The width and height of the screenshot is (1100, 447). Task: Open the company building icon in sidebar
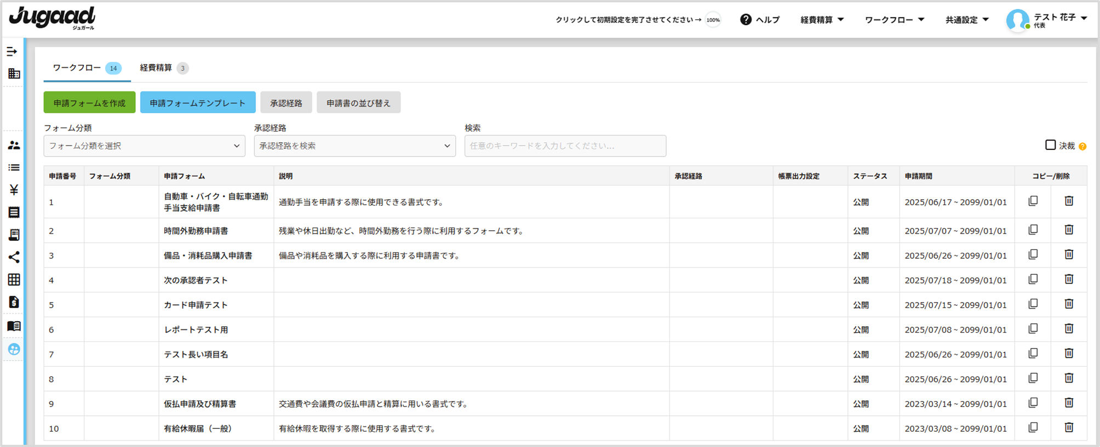point(14,73)
